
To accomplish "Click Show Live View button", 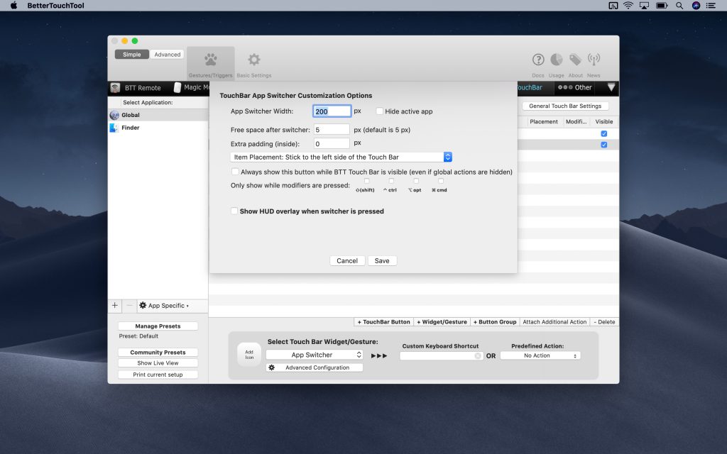I will (158, 363).
